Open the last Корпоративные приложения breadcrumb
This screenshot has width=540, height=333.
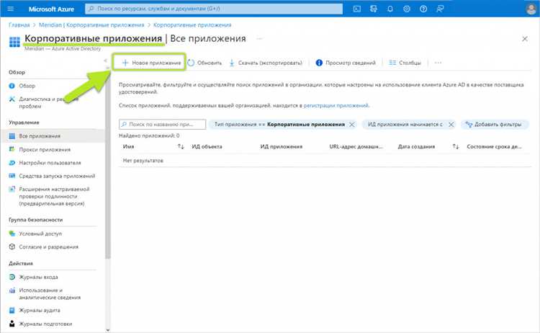pyautogui.click(x=192, y=25)
